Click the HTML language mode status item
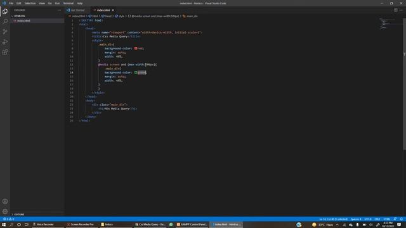Image resolution: width=406 pixels, height=228 pixels. (386, 219)
